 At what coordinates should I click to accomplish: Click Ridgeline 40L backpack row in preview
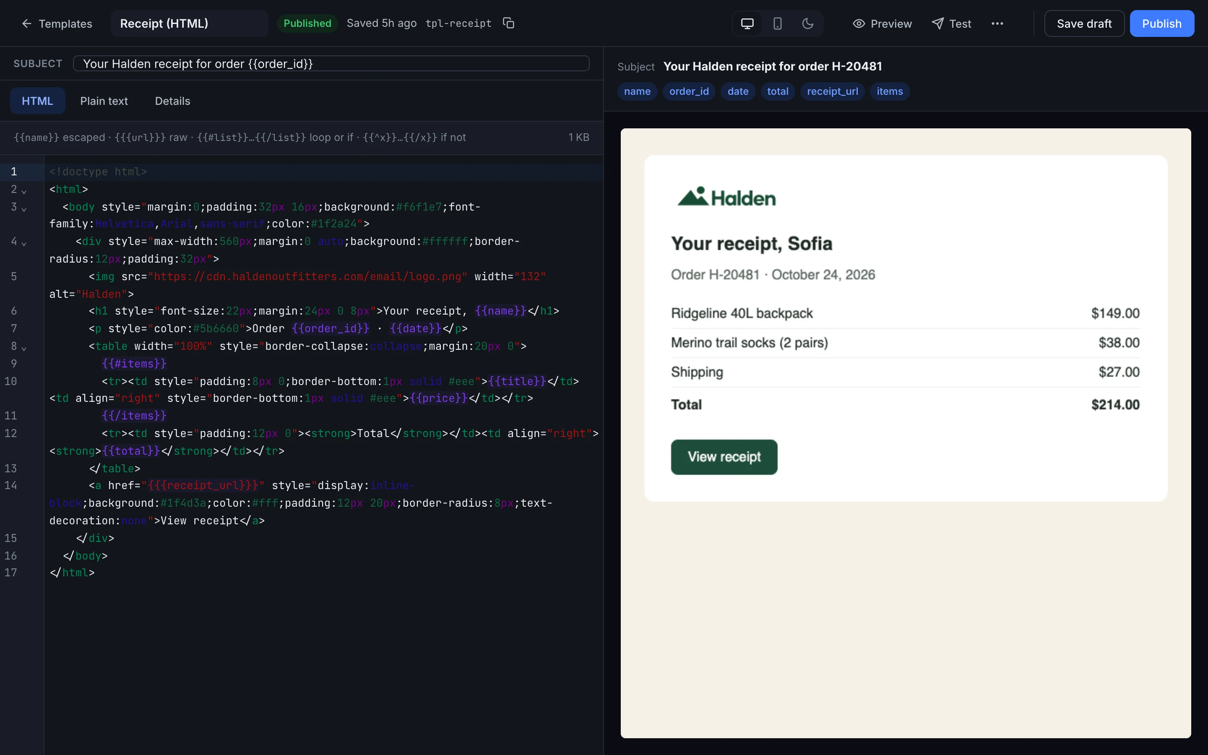(x=905, y=314)
